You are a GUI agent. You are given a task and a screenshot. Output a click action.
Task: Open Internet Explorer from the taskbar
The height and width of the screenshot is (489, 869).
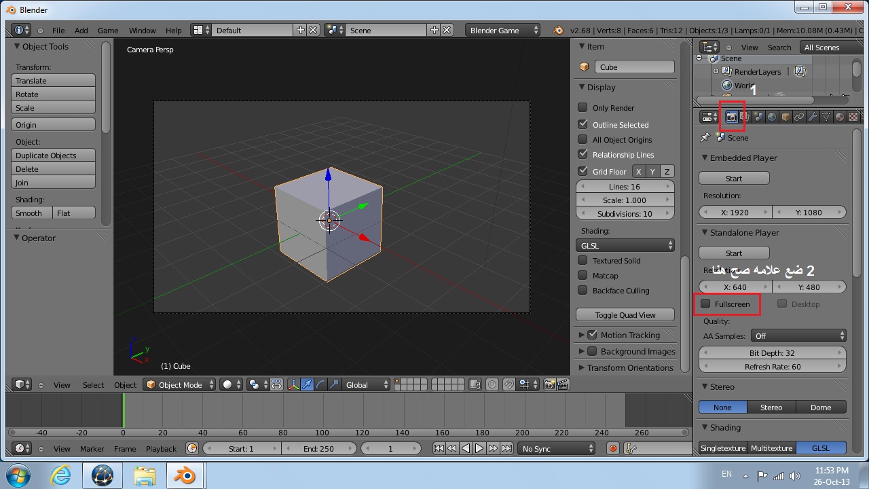[x=61, y=474]
